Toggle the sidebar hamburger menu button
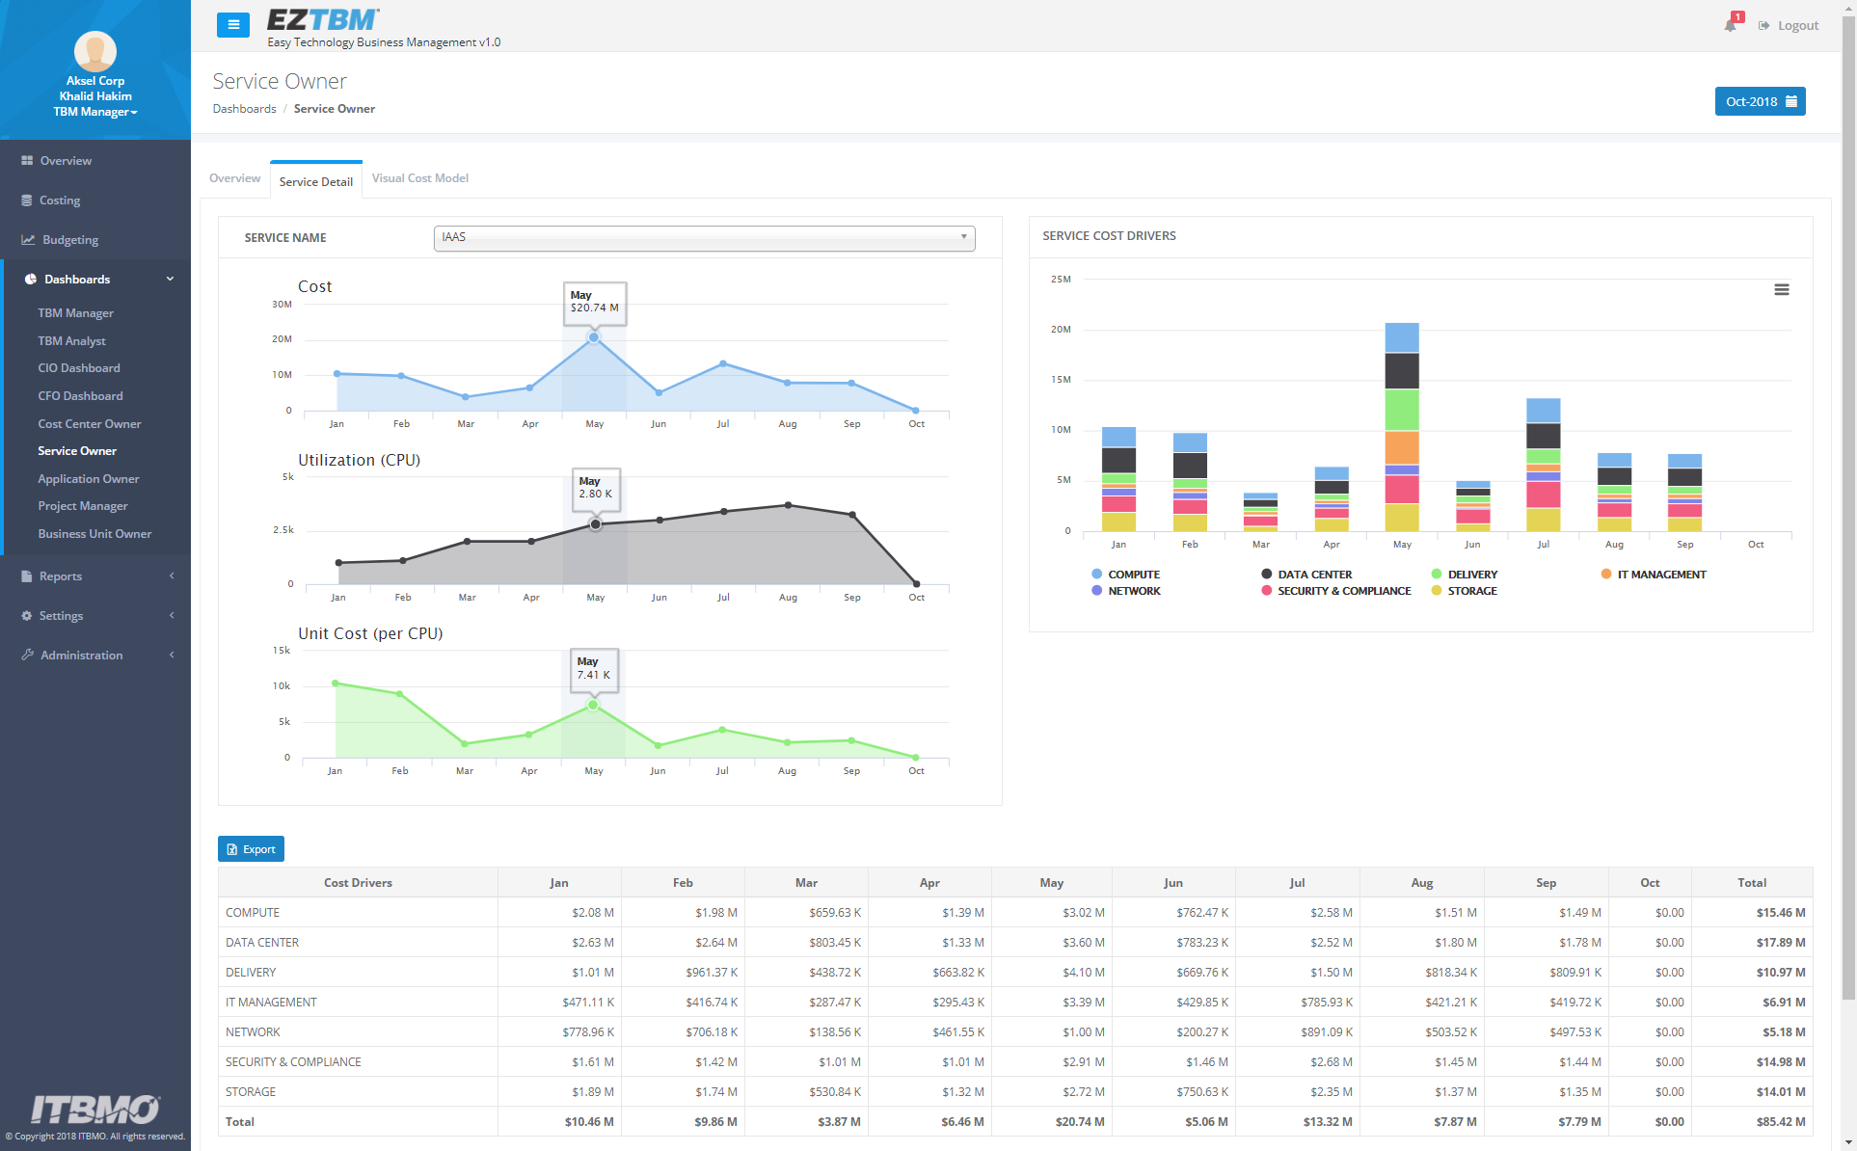The width and height of the screenshot is (1857, 1151). coord(233,25)
